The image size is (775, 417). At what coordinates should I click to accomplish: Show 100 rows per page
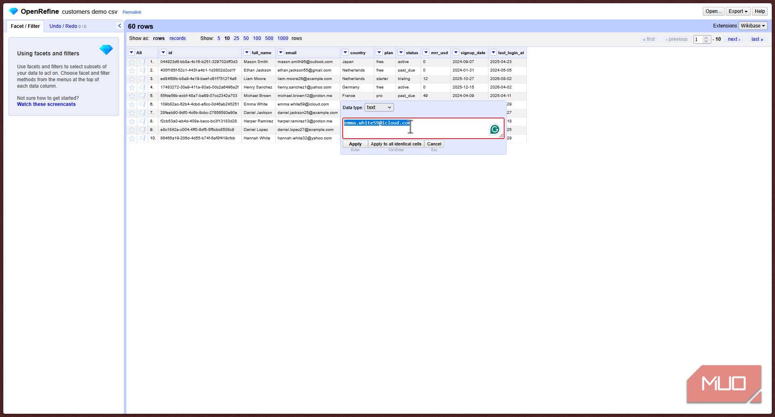257,38
